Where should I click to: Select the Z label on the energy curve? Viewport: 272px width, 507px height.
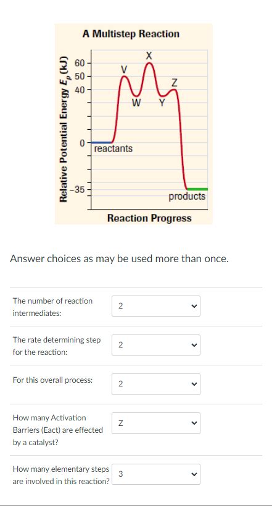click(x=174, y=83)
